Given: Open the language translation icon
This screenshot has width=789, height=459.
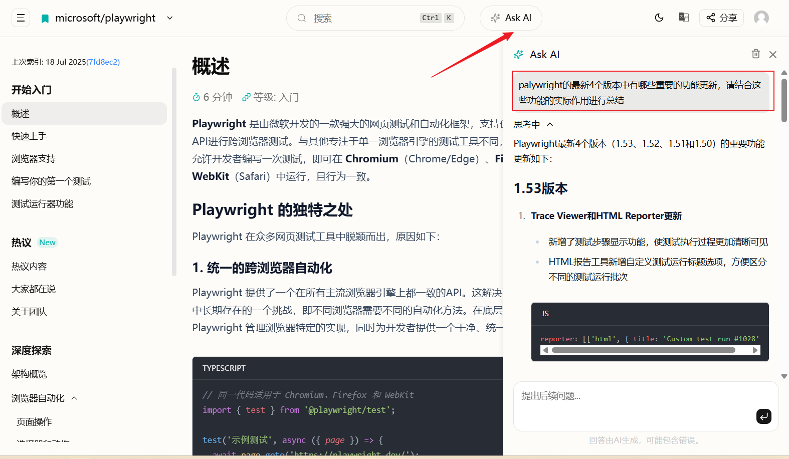Looking at the screenshot, I should coord(684,18).
